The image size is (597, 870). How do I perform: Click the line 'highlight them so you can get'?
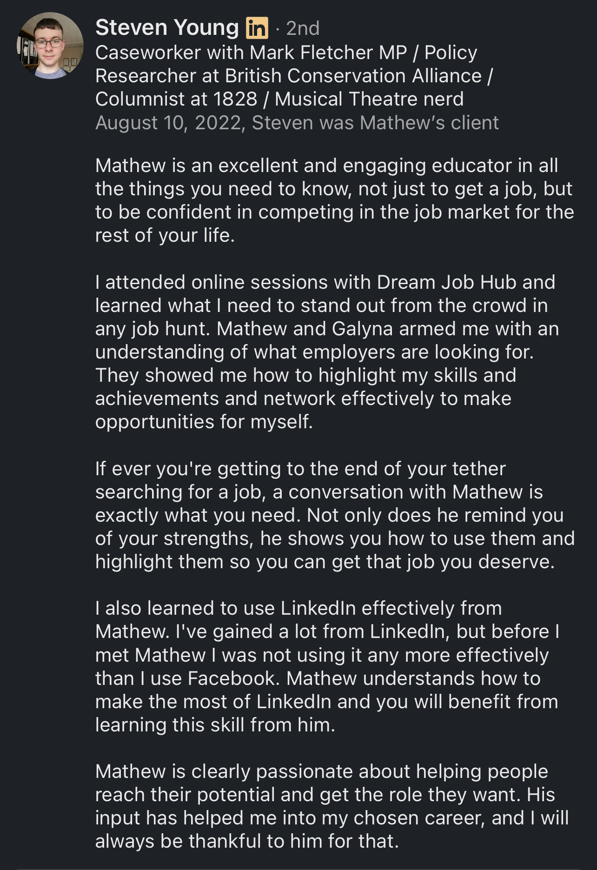[x=325, y=562]
